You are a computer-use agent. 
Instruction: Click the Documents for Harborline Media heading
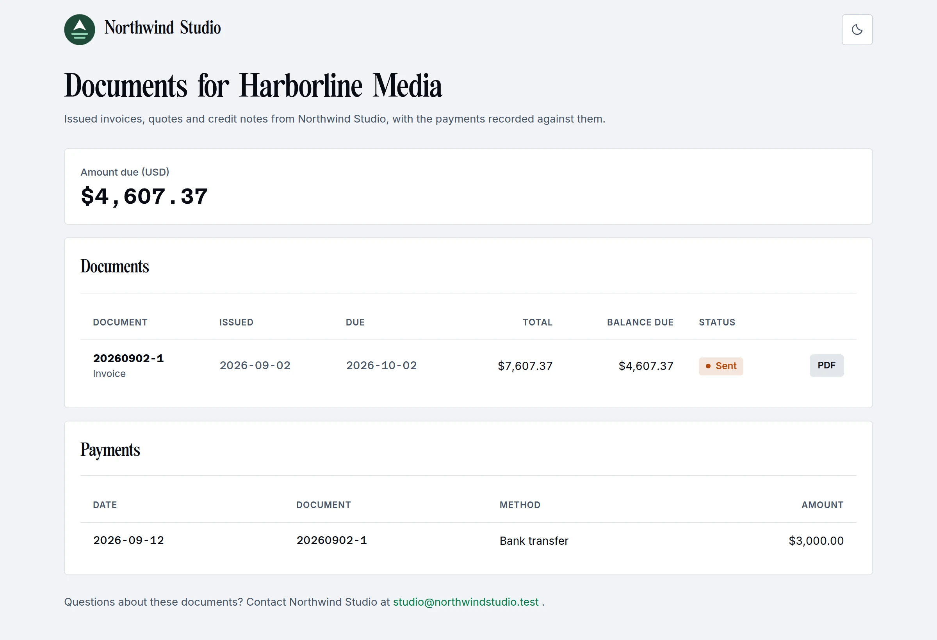click(253, 85)
